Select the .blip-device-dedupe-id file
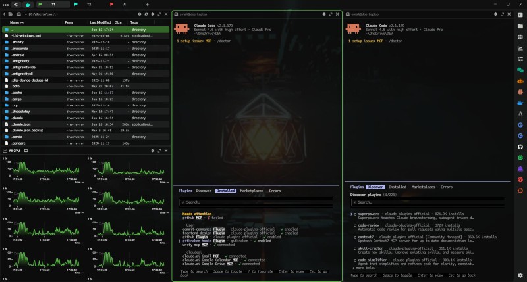 click(86, 80)
